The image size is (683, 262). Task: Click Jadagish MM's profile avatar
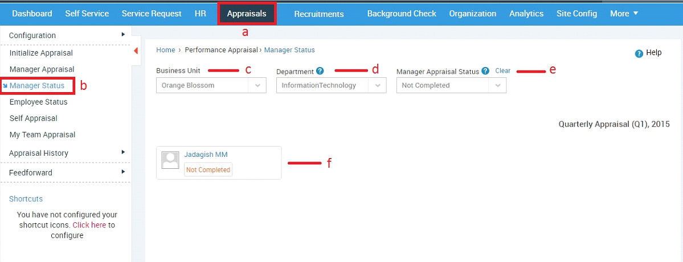pos(170,160)
